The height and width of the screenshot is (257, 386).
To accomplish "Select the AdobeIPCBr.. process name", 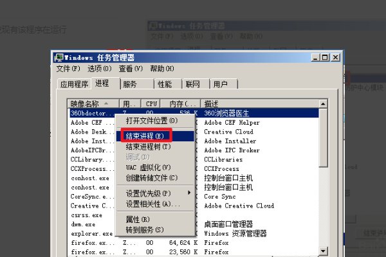I will pyautogui.click(x=92, y=150).
